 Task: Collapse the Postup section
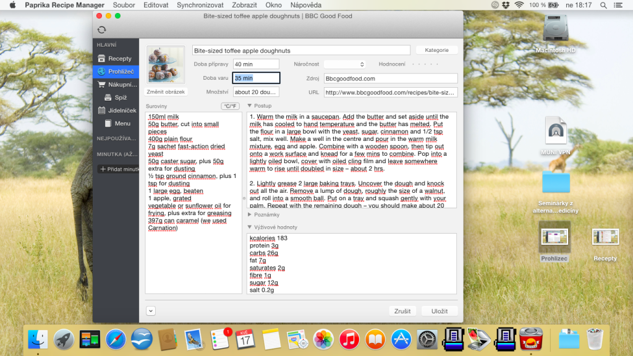click(250, 106)
